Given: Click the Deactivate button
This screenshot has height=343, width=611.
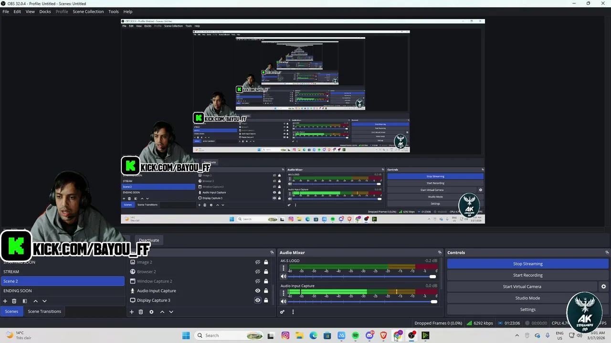Looking at the screenshot, I should (149, 241).
